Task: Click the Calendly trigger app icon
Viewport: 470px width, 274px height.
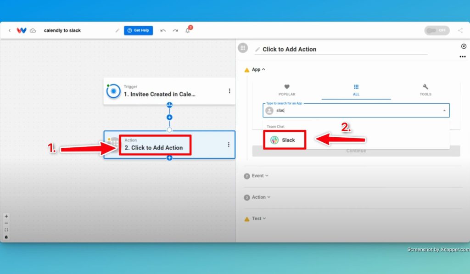Action: point(113,91)
